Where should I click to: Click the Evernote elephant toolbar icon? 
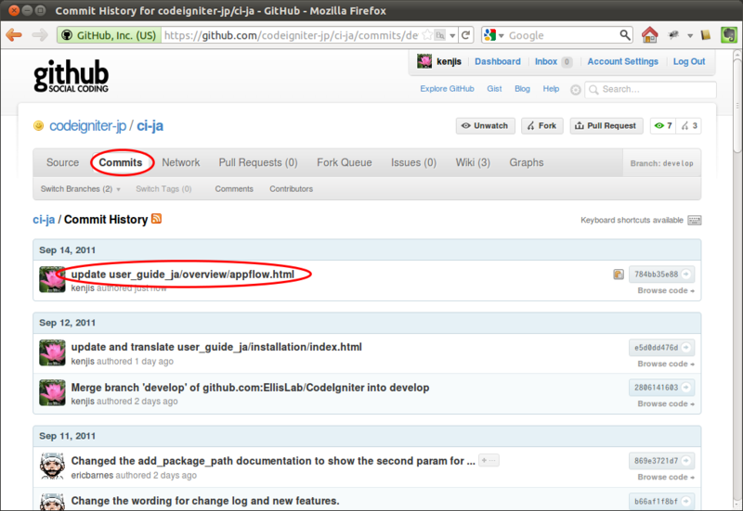(x=729, y=35)
